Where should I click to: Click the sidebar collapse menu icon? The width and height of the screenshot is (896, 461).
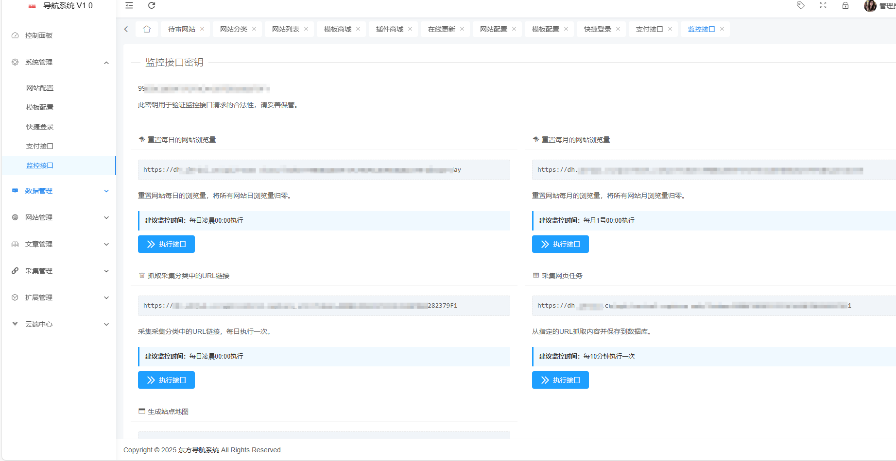(x=129, y=5)
